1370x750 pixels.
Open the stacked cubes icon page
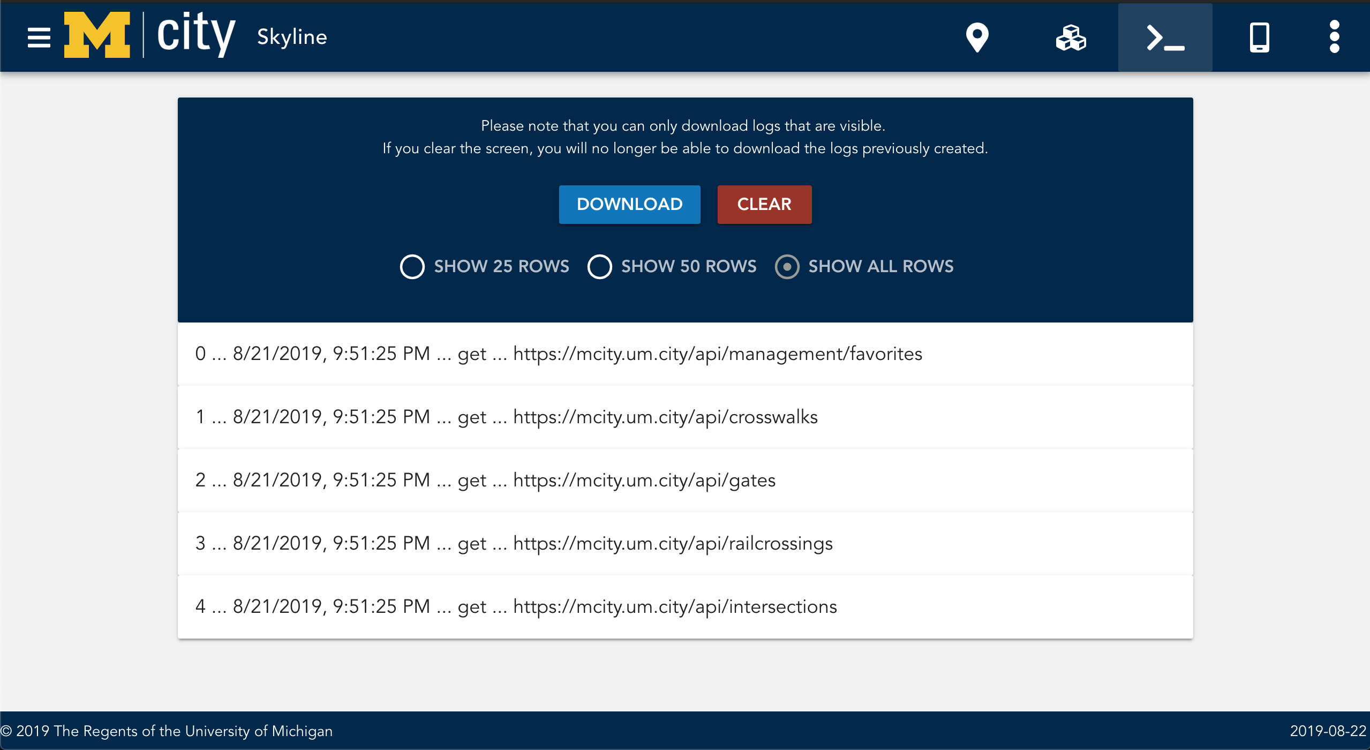point(1071,37)
